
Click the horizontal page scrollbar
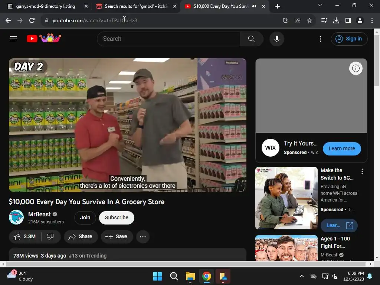click(x=186, y=264)
